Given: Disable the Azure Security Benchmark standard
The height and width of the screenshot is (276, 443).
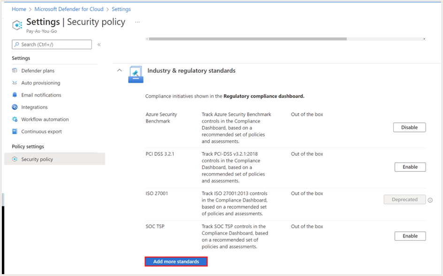Looking at the screenshot, I should tap(409, 127).
